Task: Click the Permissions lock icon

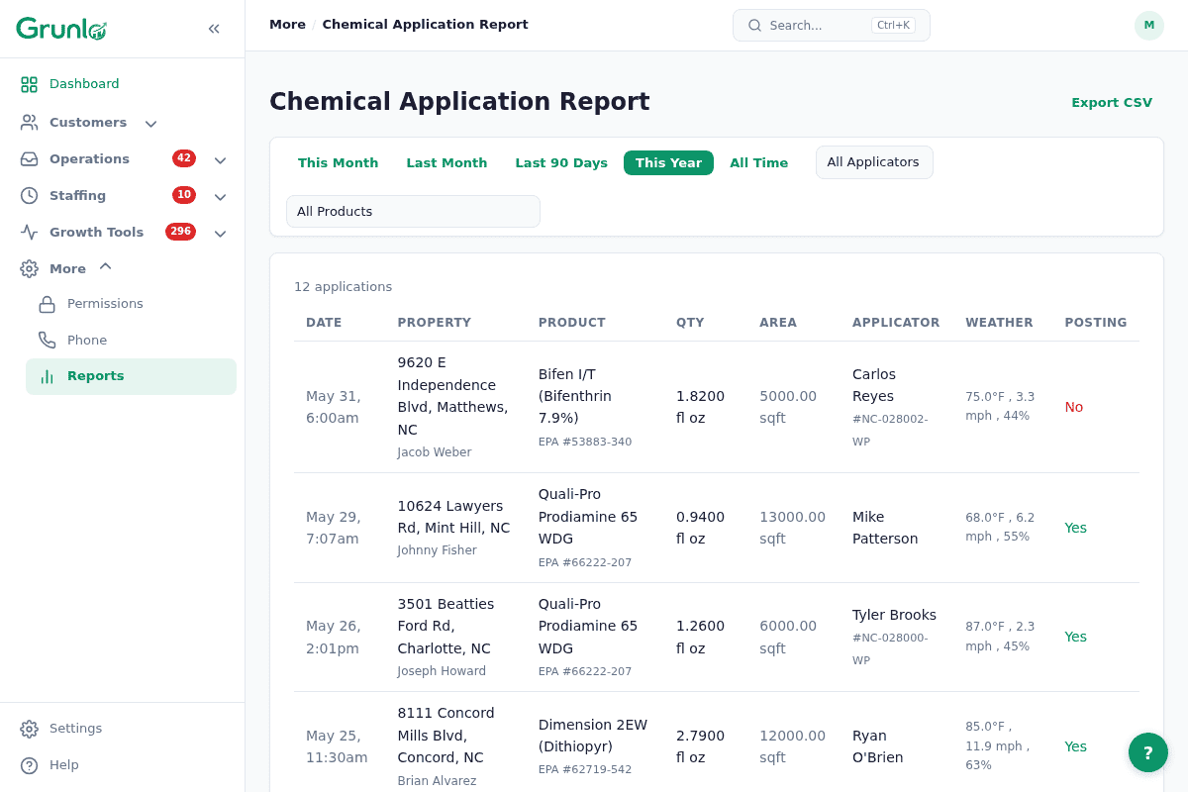Action: point(48,304)
